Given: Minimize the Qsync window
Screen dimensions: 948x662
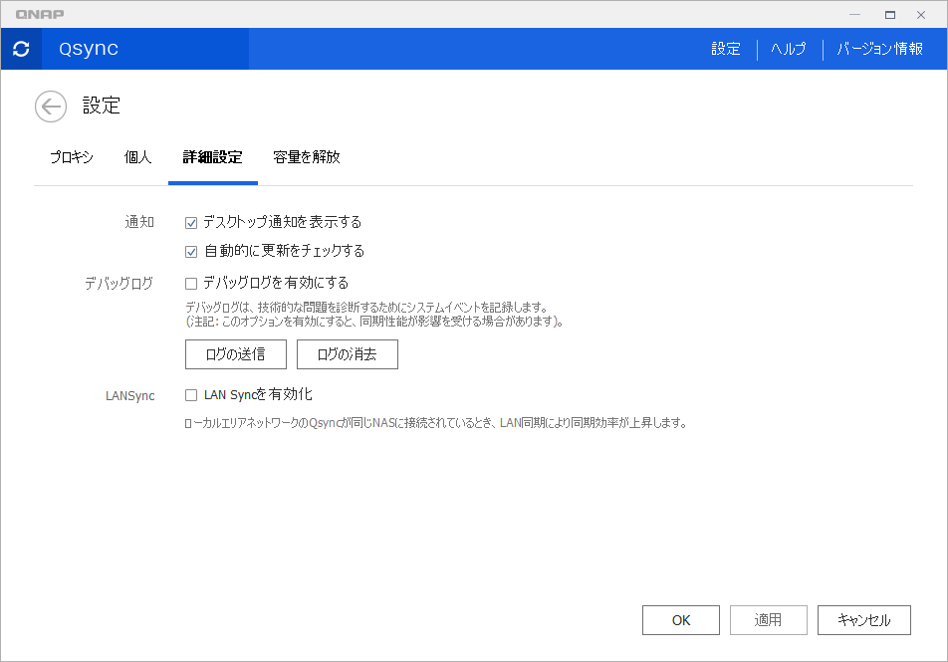Looking at the screenshot, I should click(854, 15).
